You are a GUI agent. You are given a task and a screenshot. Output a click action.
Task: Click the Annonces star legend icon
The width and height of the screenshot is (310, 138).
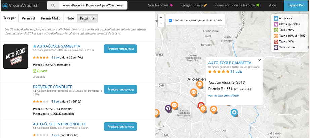(276, 18)
